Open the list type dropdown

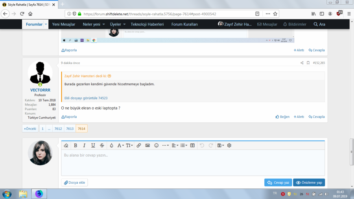tap(184, 145)
